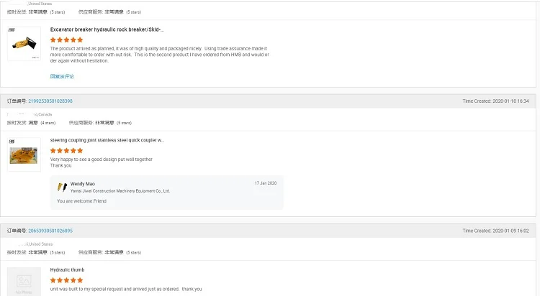540x296 pixels.
Task: Click Yantai Jiwei Construction Machinery company name
Action: [x=120, y=191]
